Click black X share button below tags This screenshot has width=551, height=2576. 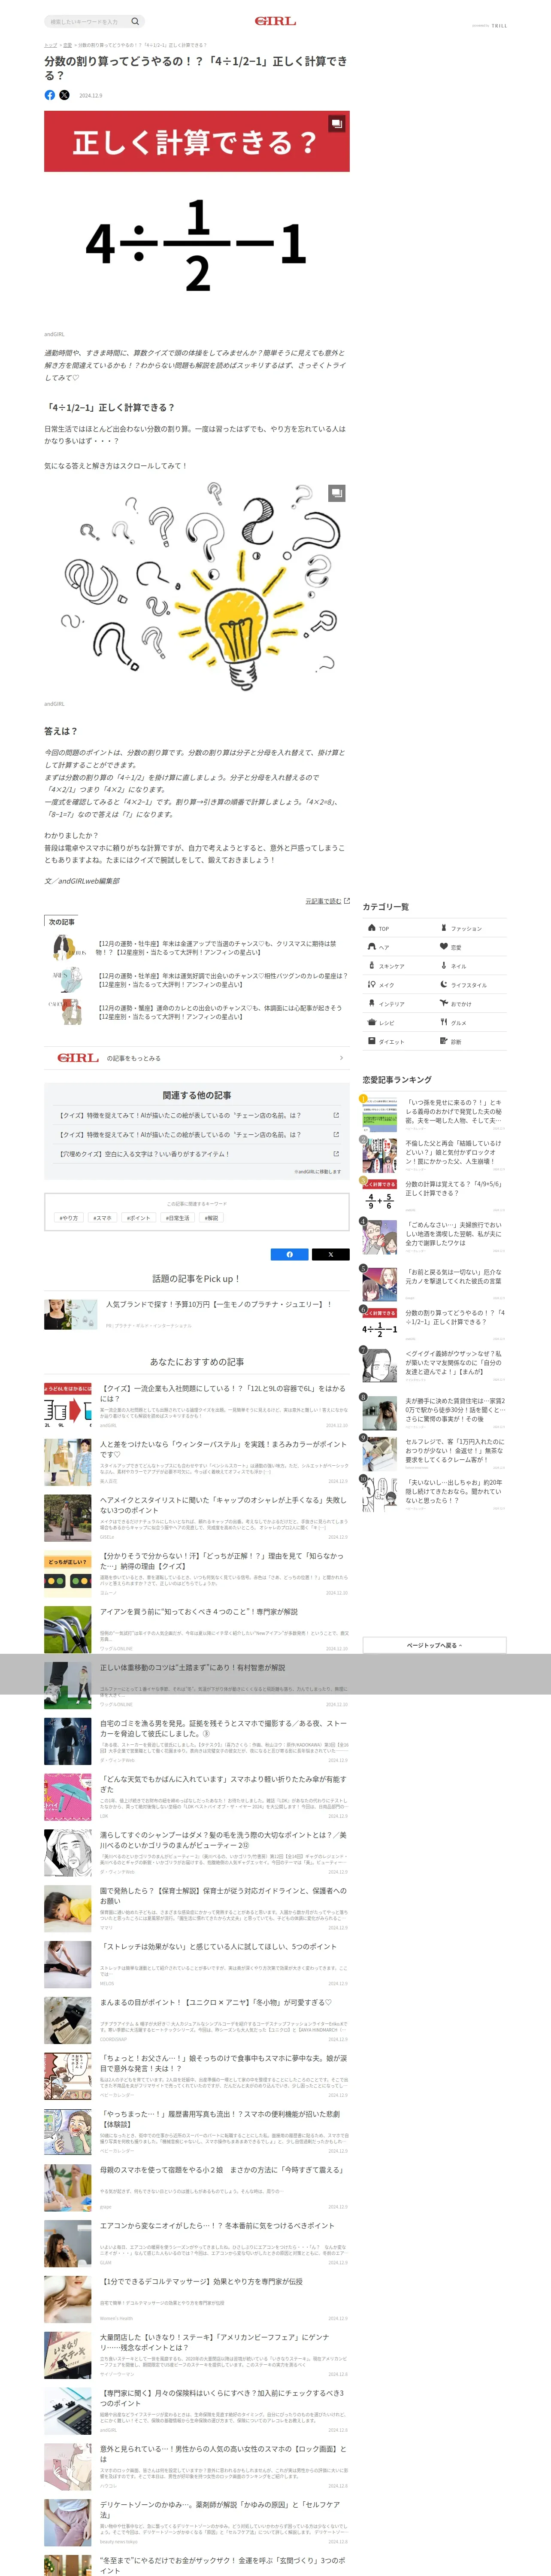point(330,1254)
